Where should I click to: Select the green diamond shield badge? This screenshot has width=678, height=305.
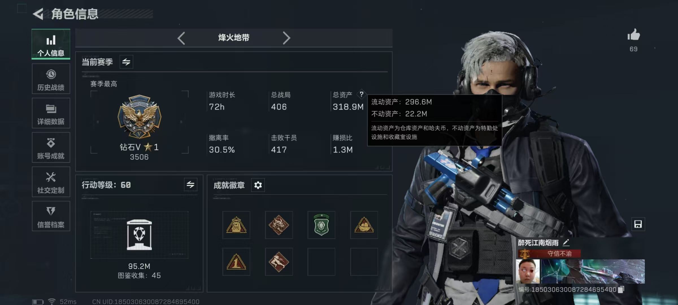321,225
